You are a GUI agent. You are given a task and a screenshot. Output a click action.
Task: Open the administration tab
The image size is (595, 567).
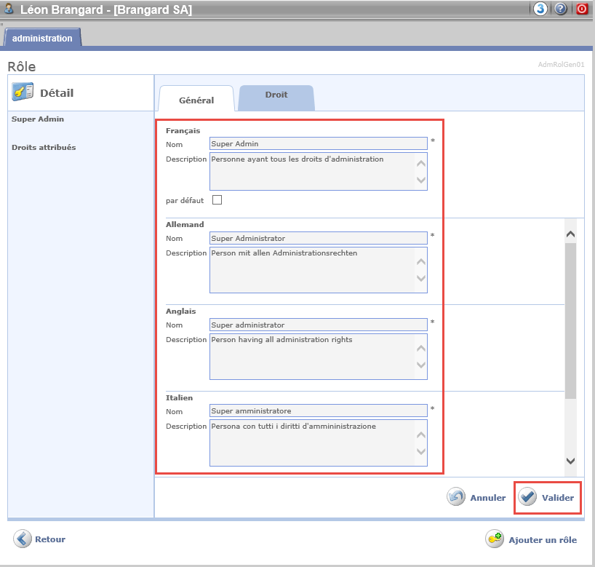pos(42,38)
